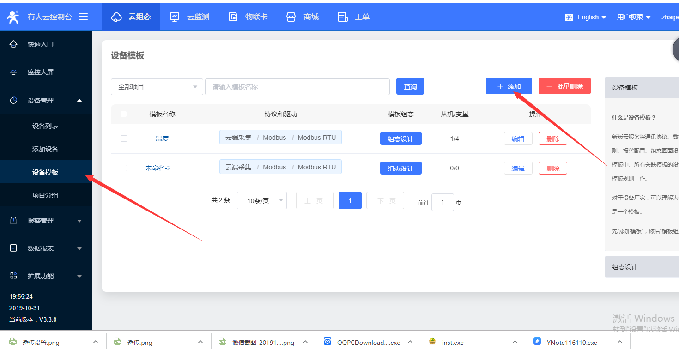The width and height of the screenshot is (679, 349).
Task: Open the 10条/页 page size dropdown
Action: (261, 201)
